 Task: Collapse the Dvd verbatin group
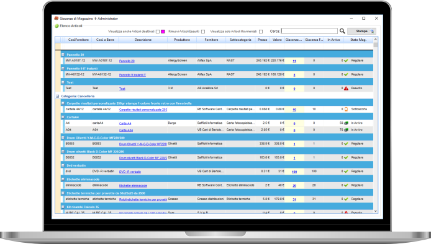[x=63, y=165]
